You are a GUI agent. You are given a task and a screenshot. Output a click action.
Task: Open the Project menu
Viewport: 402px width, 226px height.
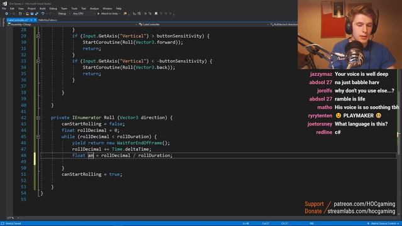click(31, 8)
